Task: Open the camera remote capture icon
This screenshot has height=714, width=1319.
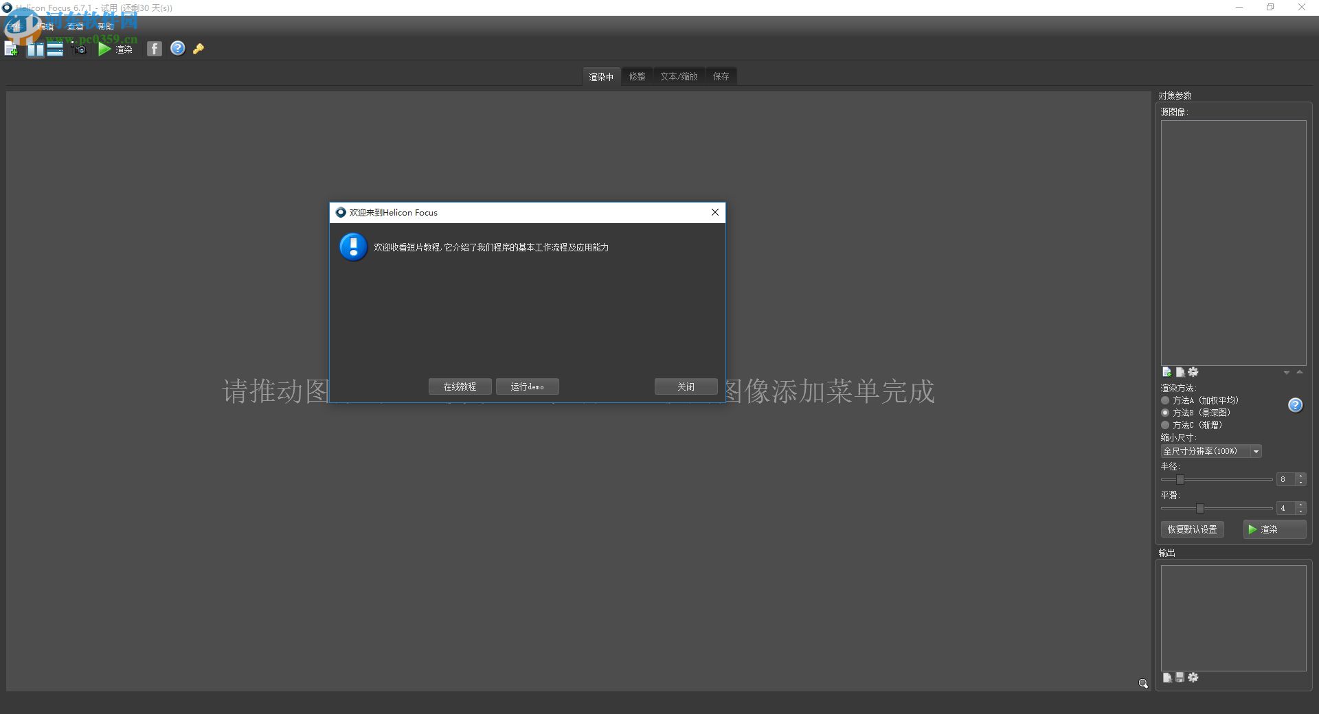Action: pos(80,49)
